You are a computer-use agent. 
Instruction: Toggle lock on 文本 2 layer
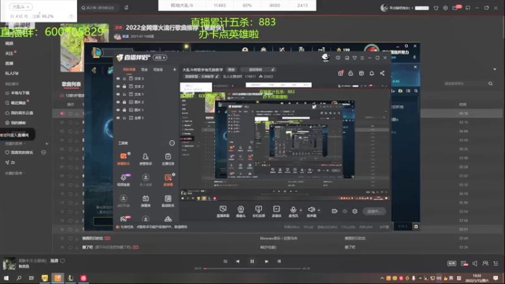click(124, 86)
